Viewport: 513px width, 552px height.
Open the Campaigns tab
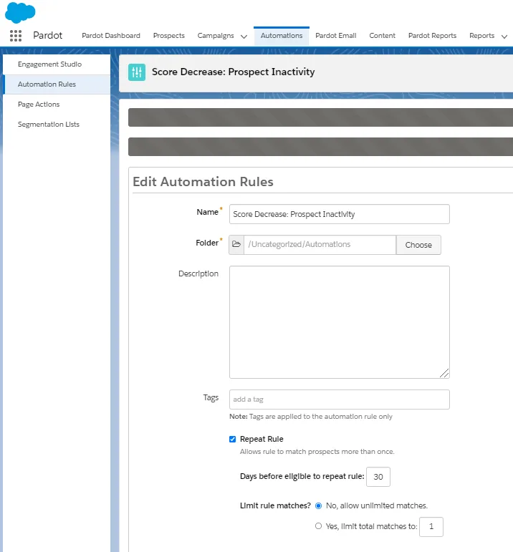[x=216, y=36]
